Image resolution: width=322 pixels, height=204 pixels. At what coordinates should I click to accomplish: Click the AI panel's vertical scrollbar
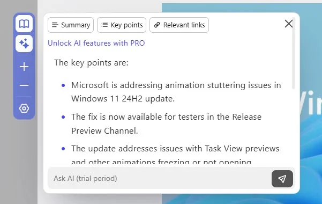pyautogui.click(x=294, y=54)
